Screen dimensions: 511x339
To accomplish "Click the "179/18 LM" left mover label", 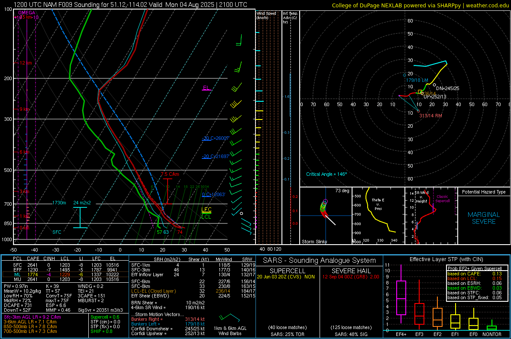I will pos(417,80).
